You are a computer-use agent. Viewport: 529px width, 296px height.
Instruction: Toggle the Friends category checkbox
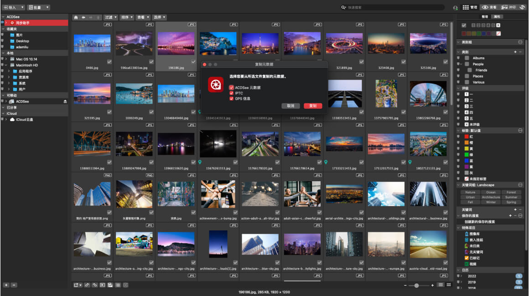[x=470, y=70]
